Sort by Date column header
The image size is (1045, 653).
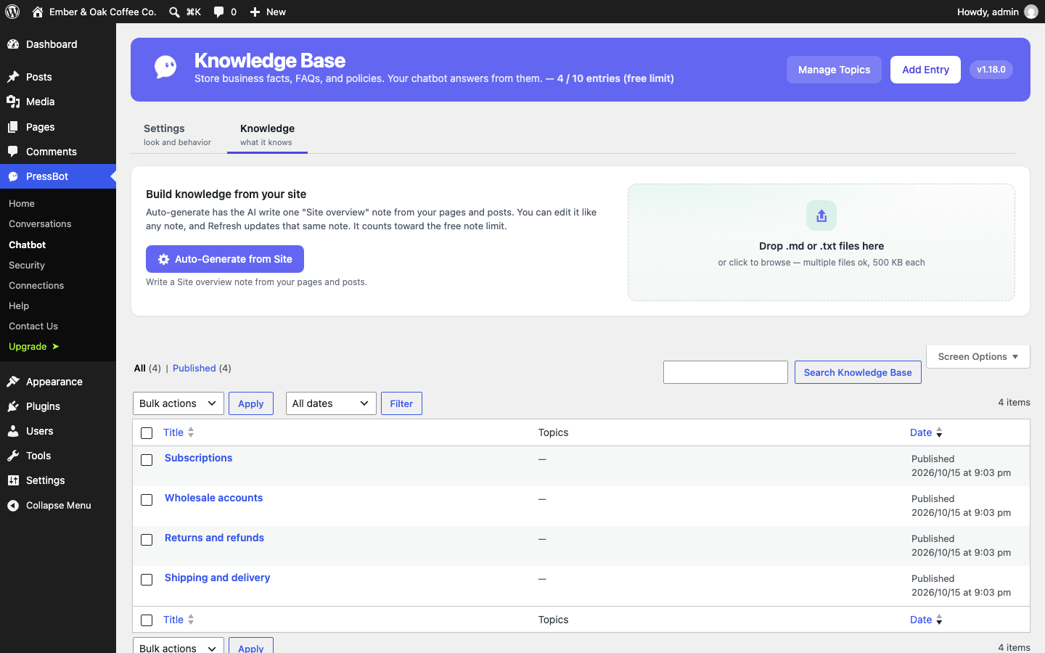point(926,432)
